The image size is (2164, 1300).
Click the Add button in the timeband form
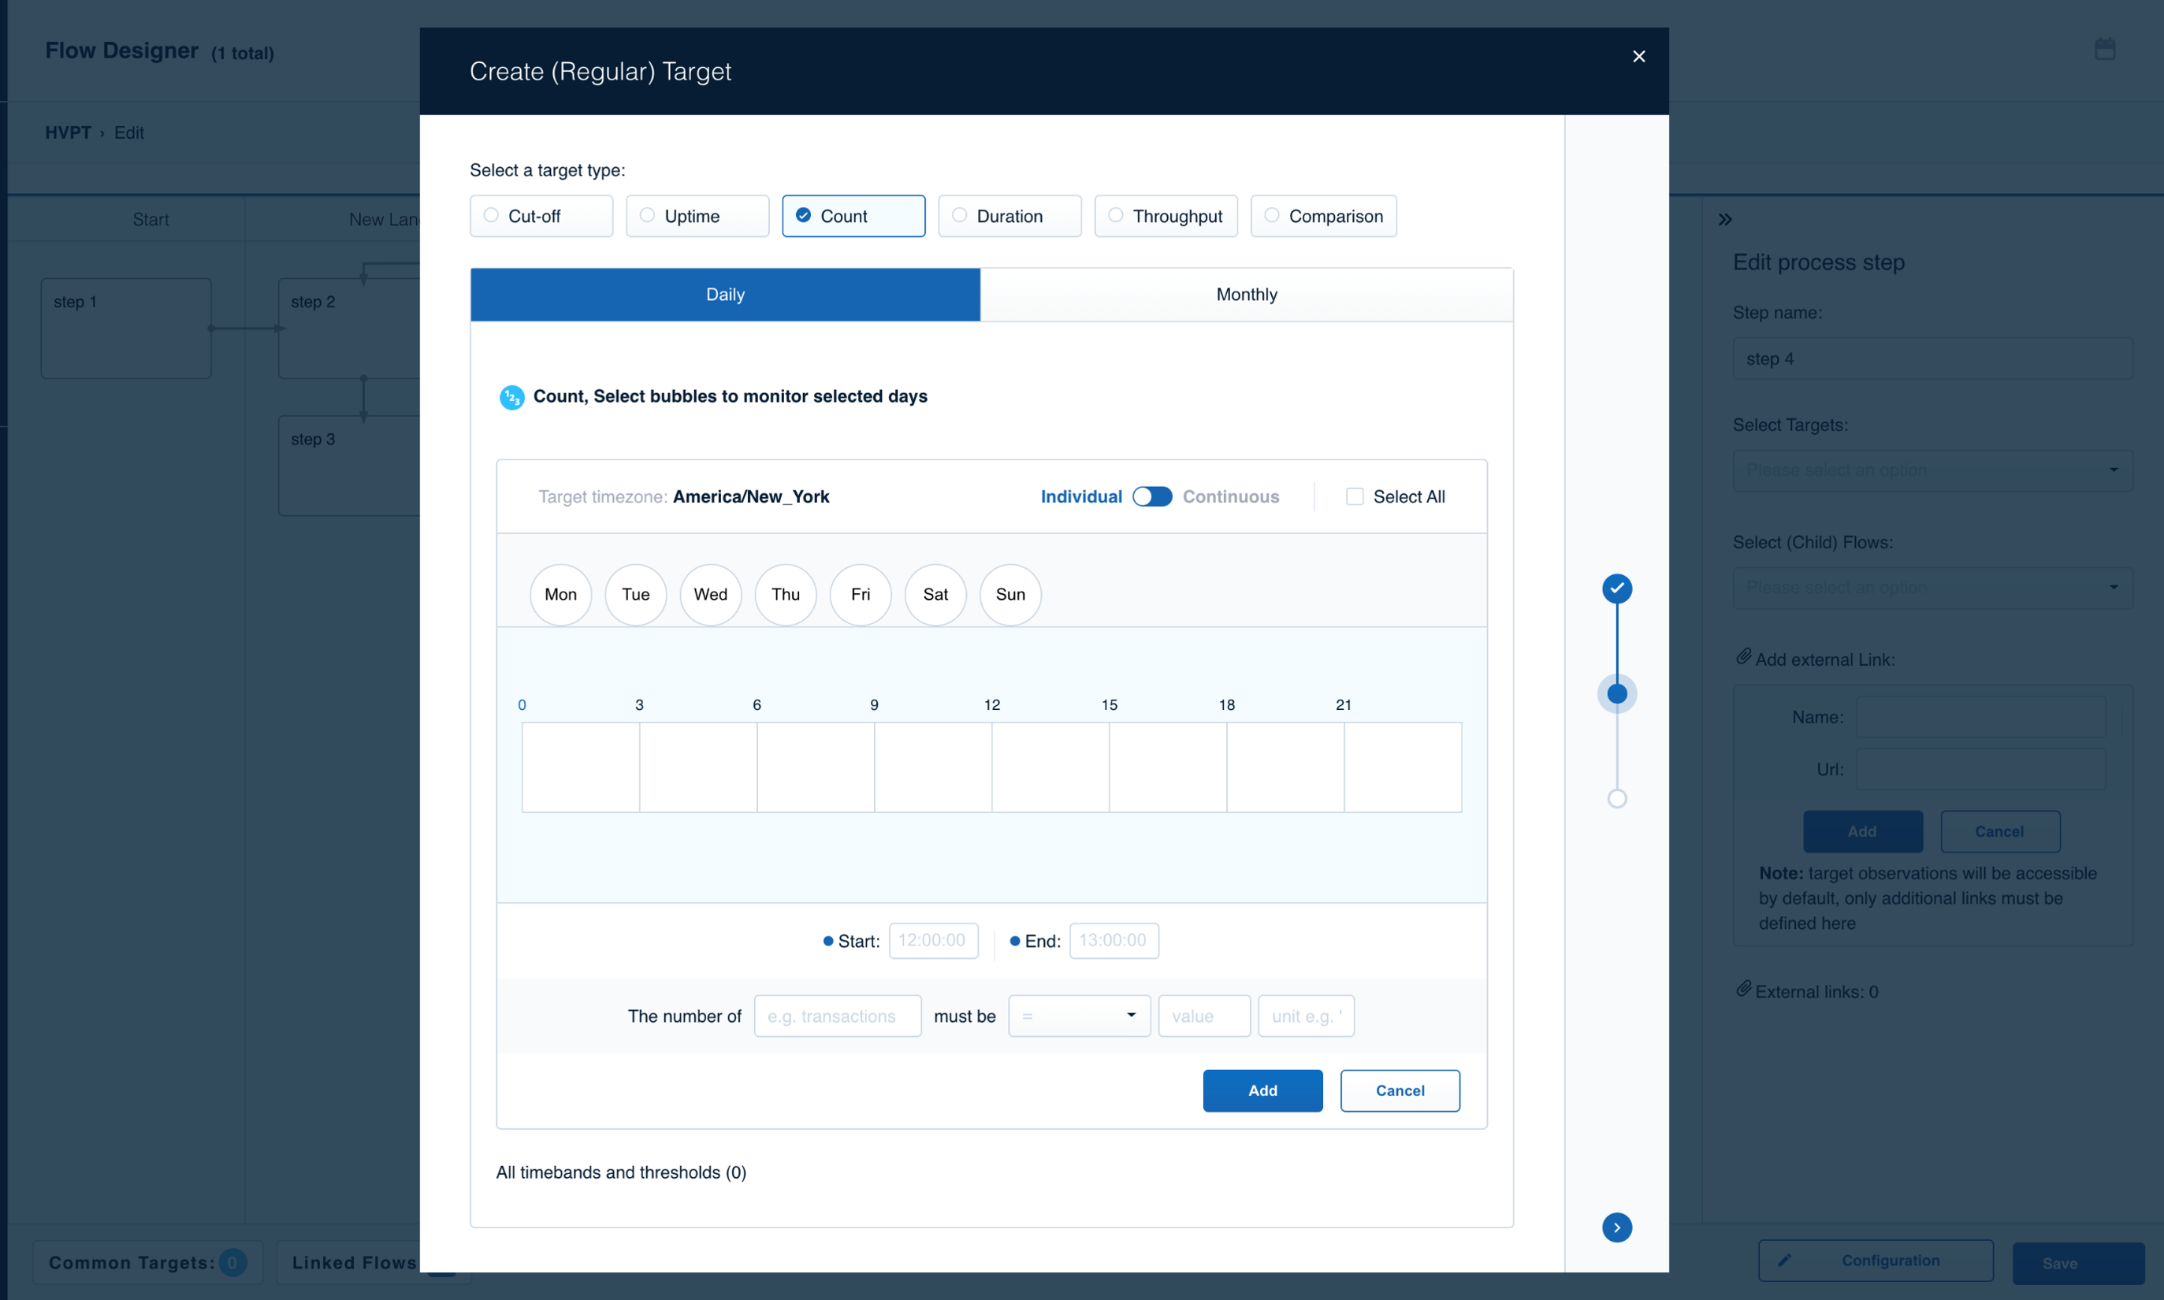pos(1262,1090)
